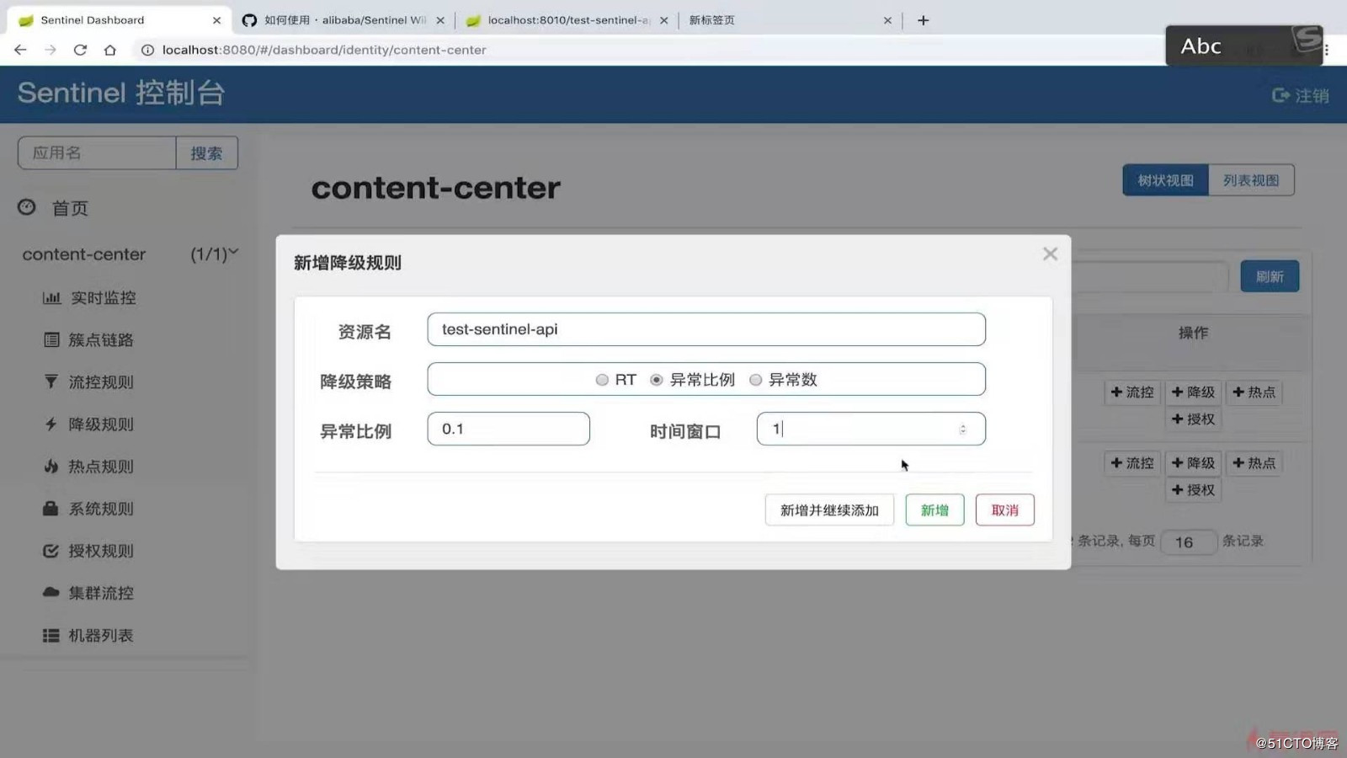
Task: Click +授权 in the first row
Action: pyautogui.click(x=1193, y=419)
